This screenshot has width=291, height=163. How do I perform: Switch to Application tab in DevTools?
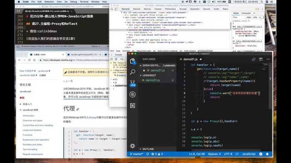click(x=195, y=9)
